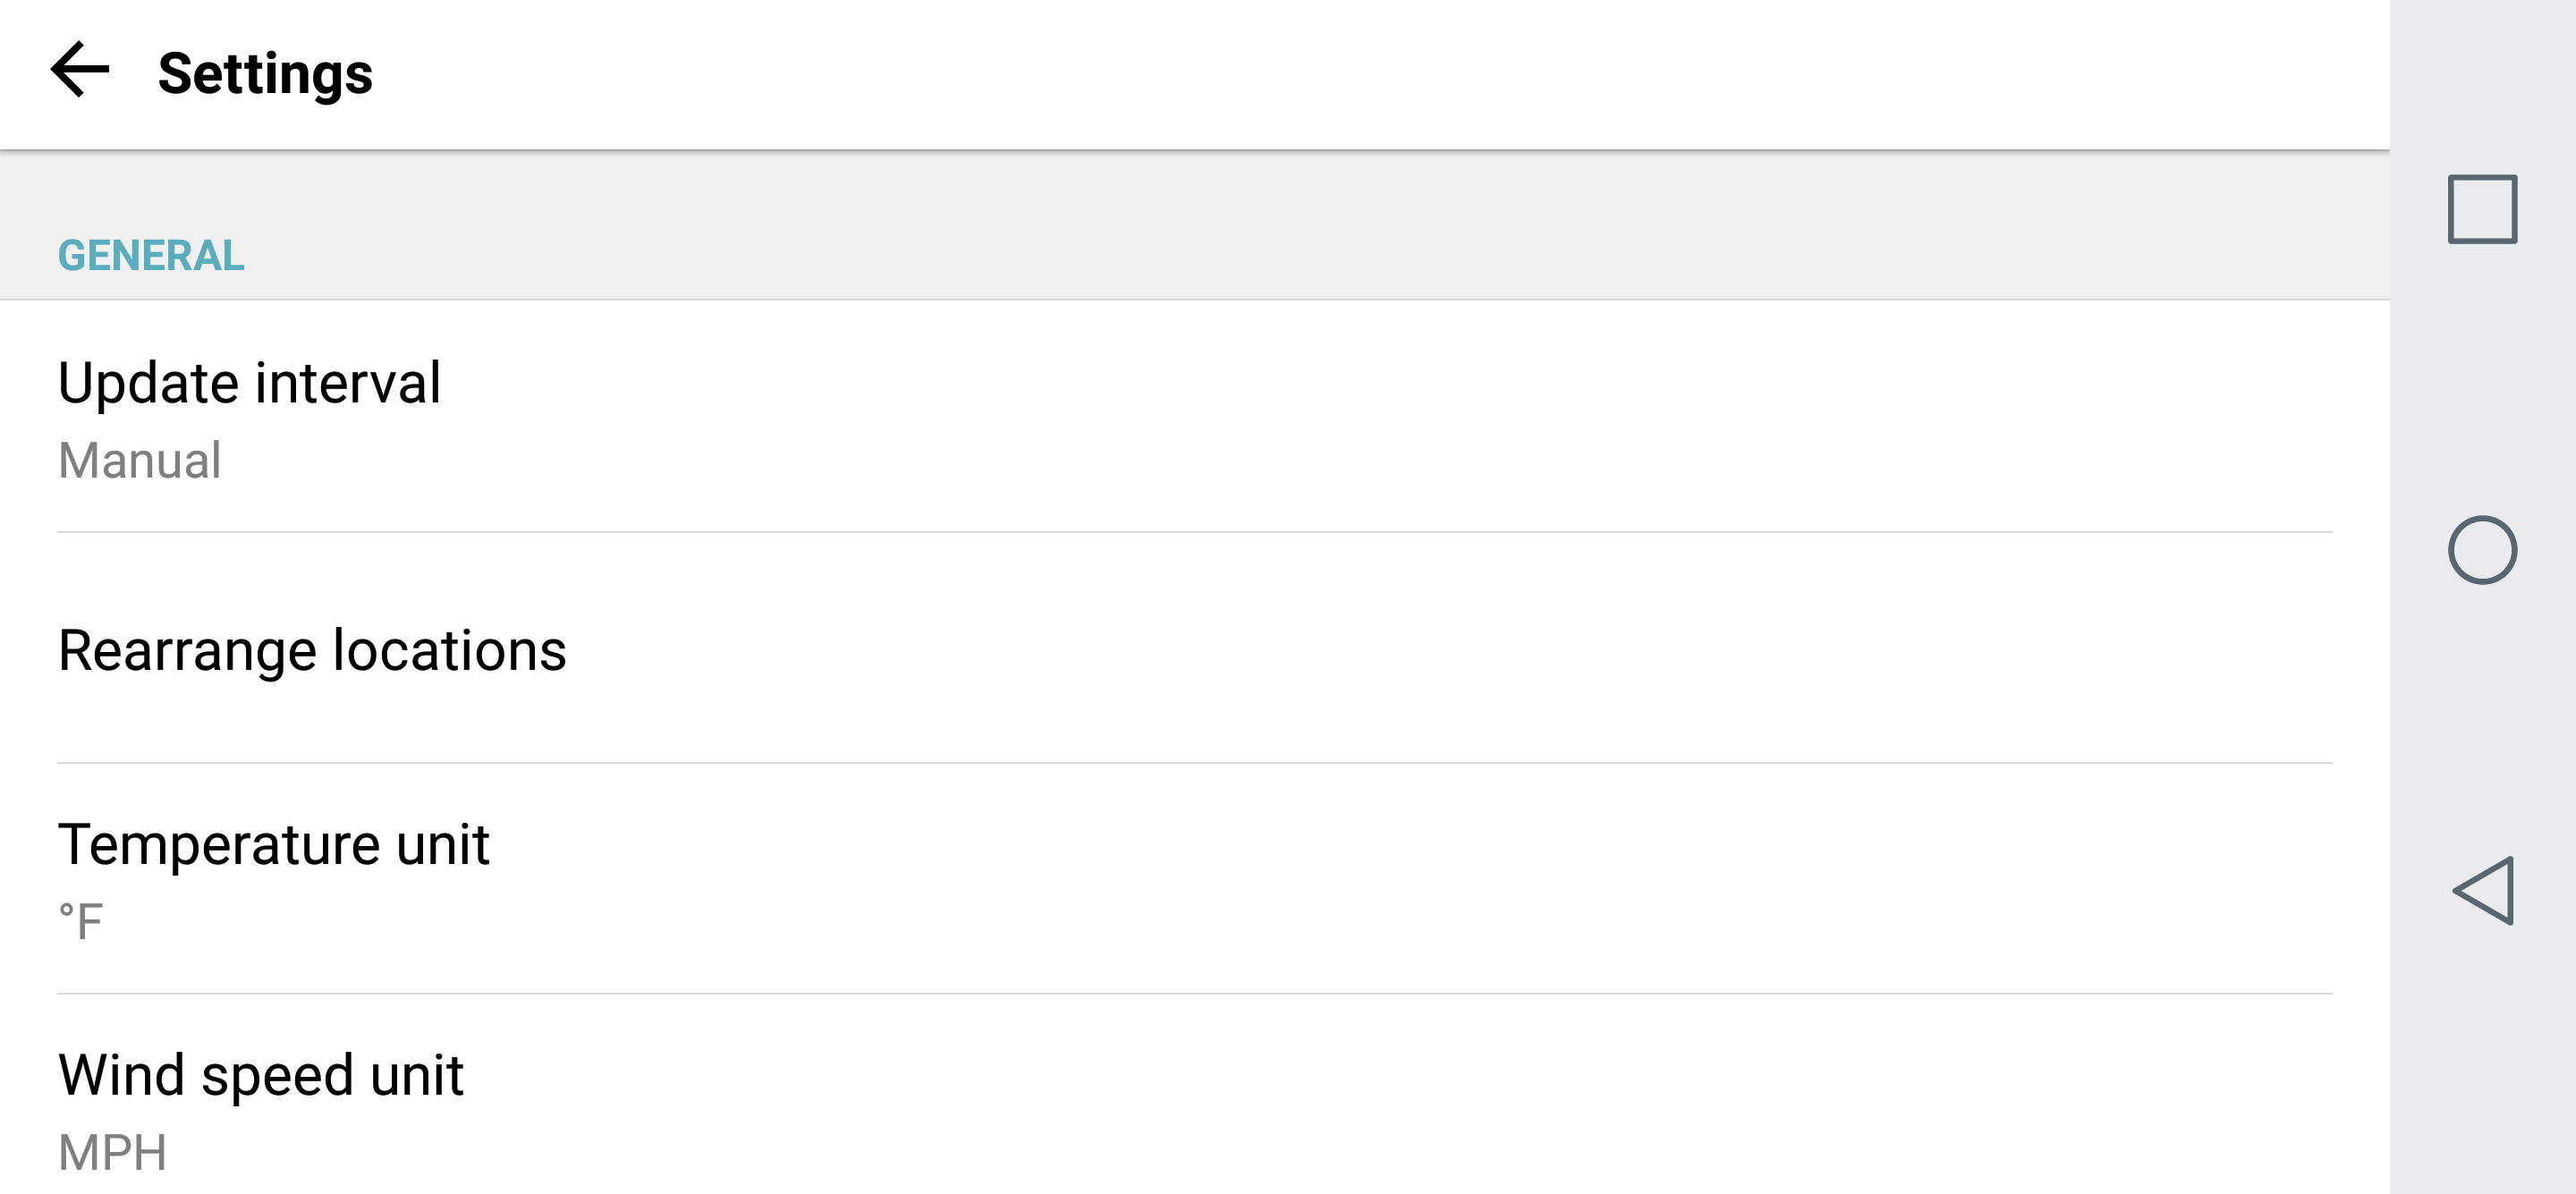Click the GENERAL section header

[x=151, y=255]
